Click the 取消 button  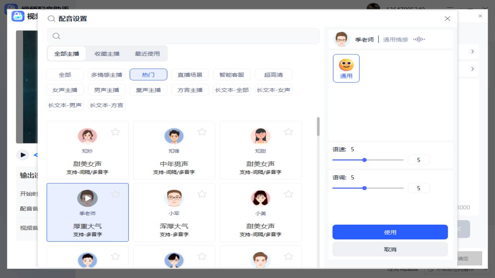click(x=390, y=249)
